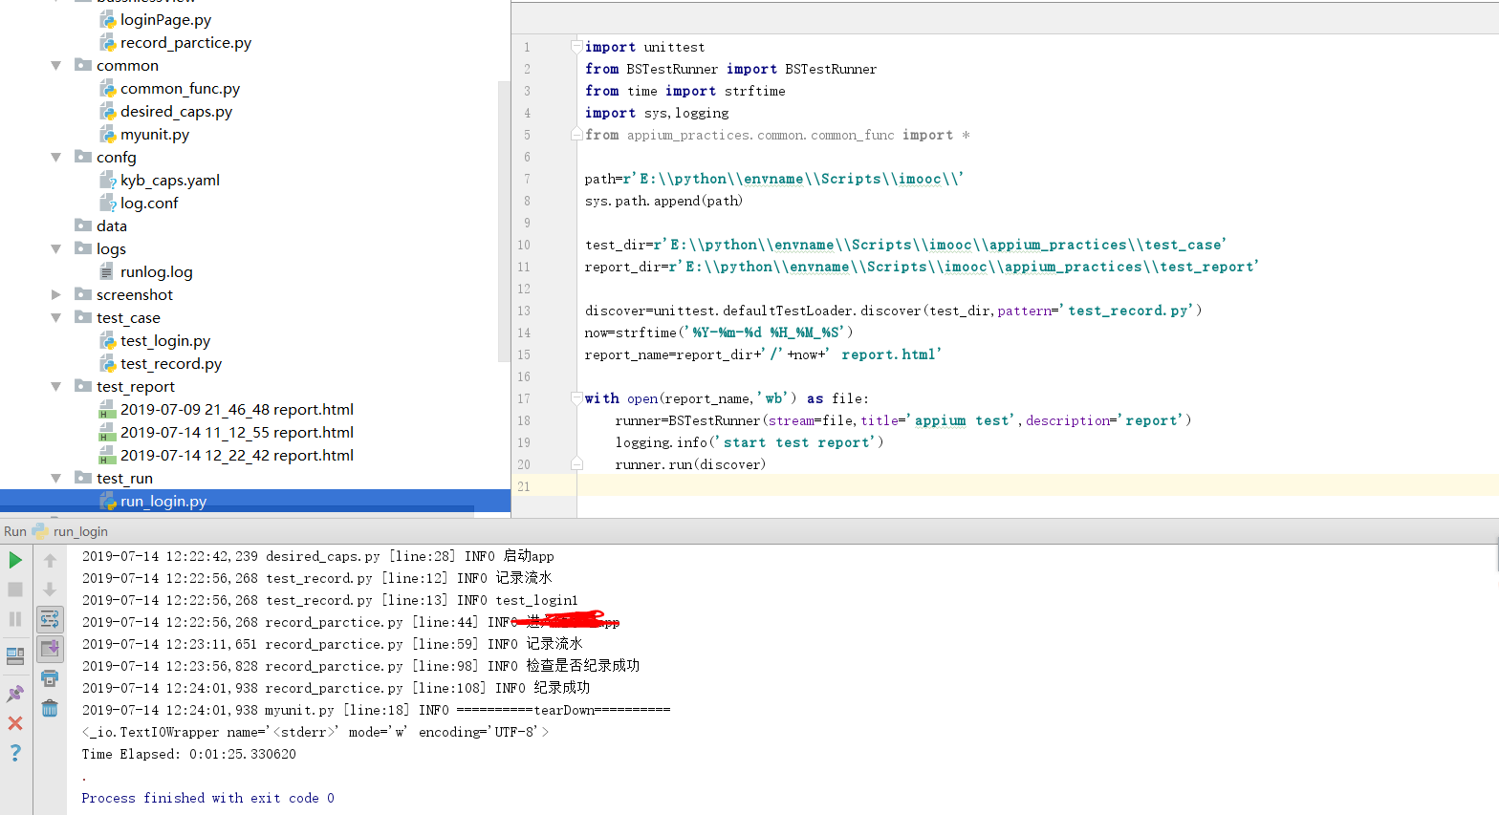Select the 2019-07-14 11_12_55 report.html file
This screenshot has width=1499, height=815.
click(x=237, y=433)
